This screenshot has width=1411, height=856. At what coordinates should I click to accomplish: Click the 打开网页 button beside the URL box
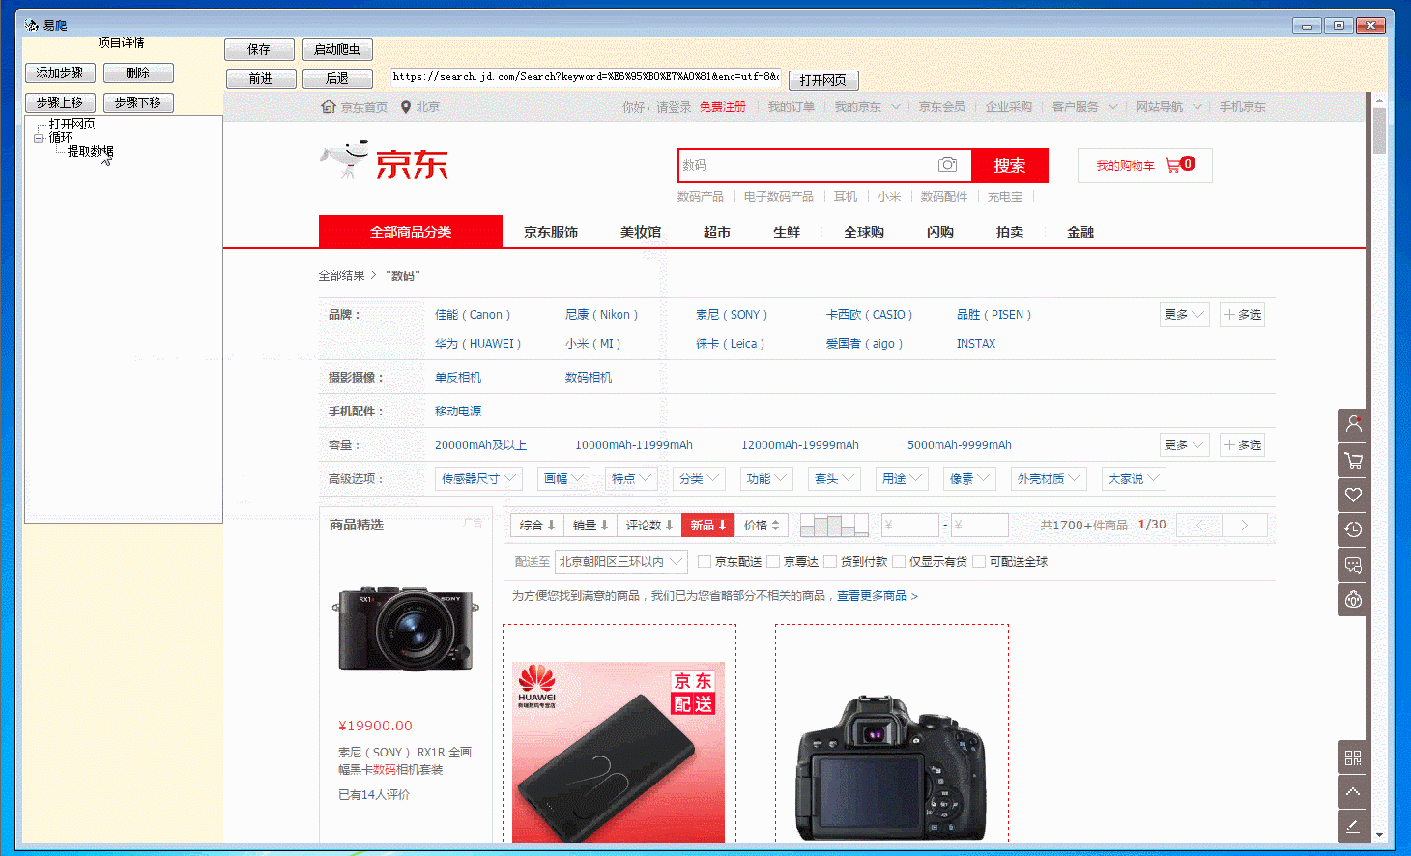pyautogui.click(x=823, y=80)
